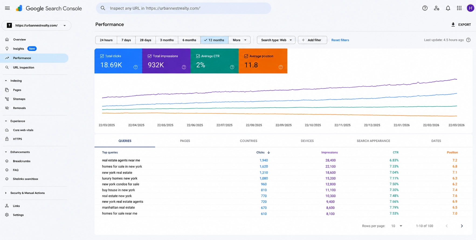This screenshot has height=240, width=476.
Task: Open the notifications bell
Action: click(x=448, y=8)
